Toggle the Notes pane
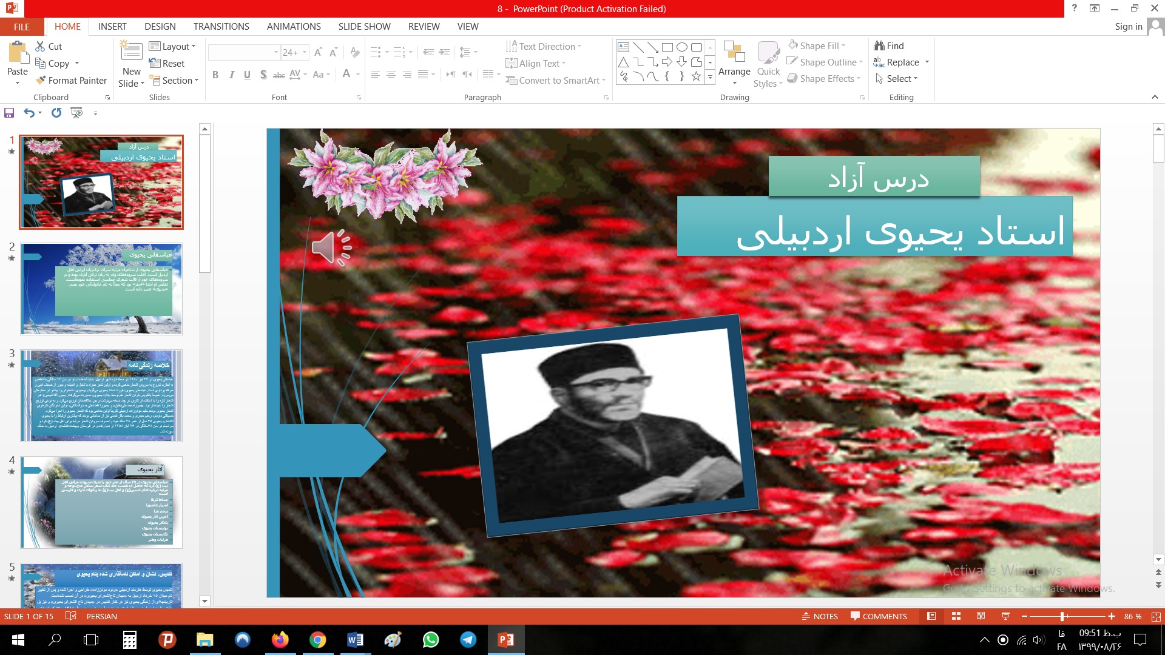The width and height of the screenshot is (1165, 655). click(820, 616)
